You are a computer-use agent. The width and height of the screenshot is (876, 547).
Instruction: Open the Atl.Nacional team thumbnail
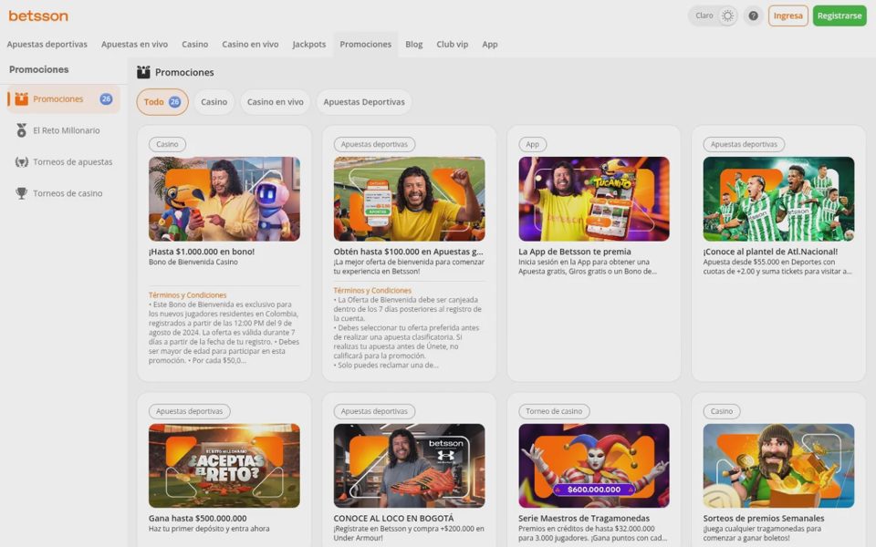click(778, 199)
